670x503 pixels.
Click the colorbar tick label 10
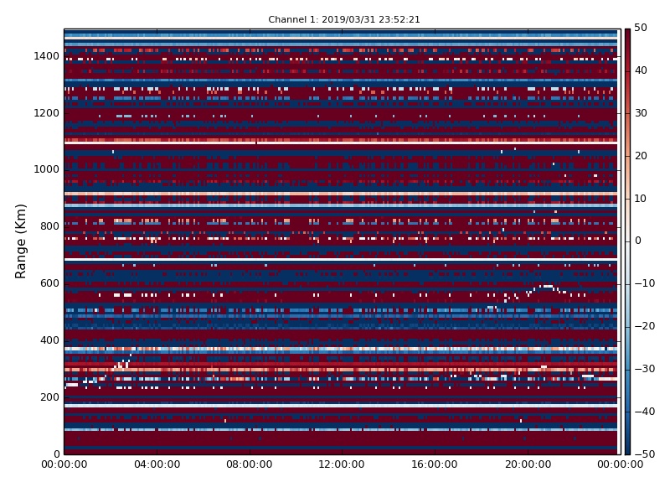point(640,199)
